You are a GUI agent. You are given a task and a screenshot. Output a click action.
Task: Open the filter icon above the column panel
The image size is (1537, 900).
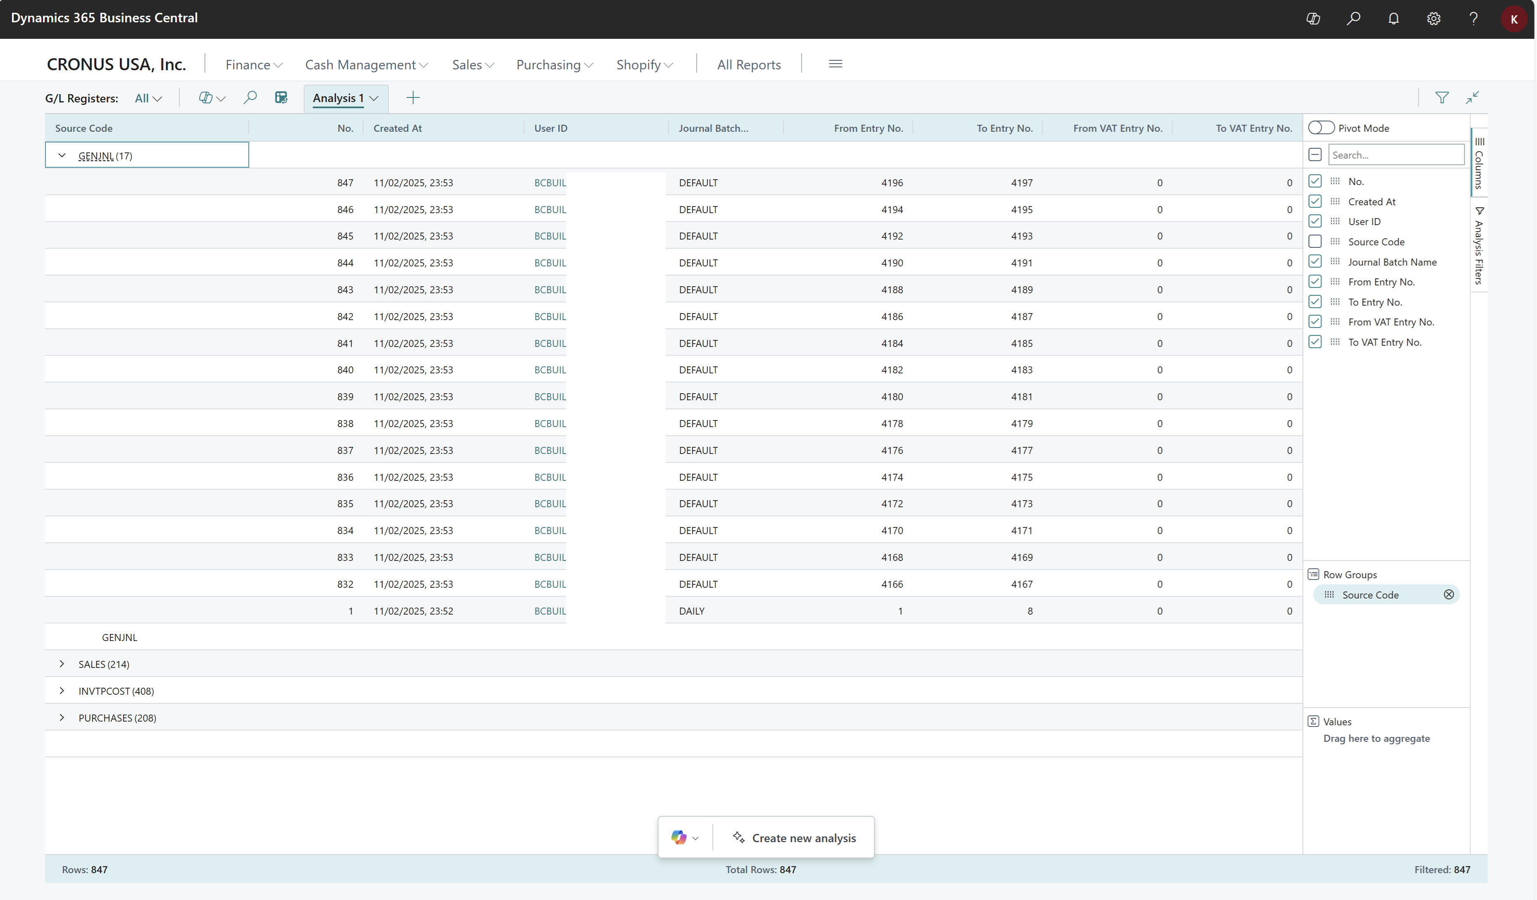click(1442, 97)
